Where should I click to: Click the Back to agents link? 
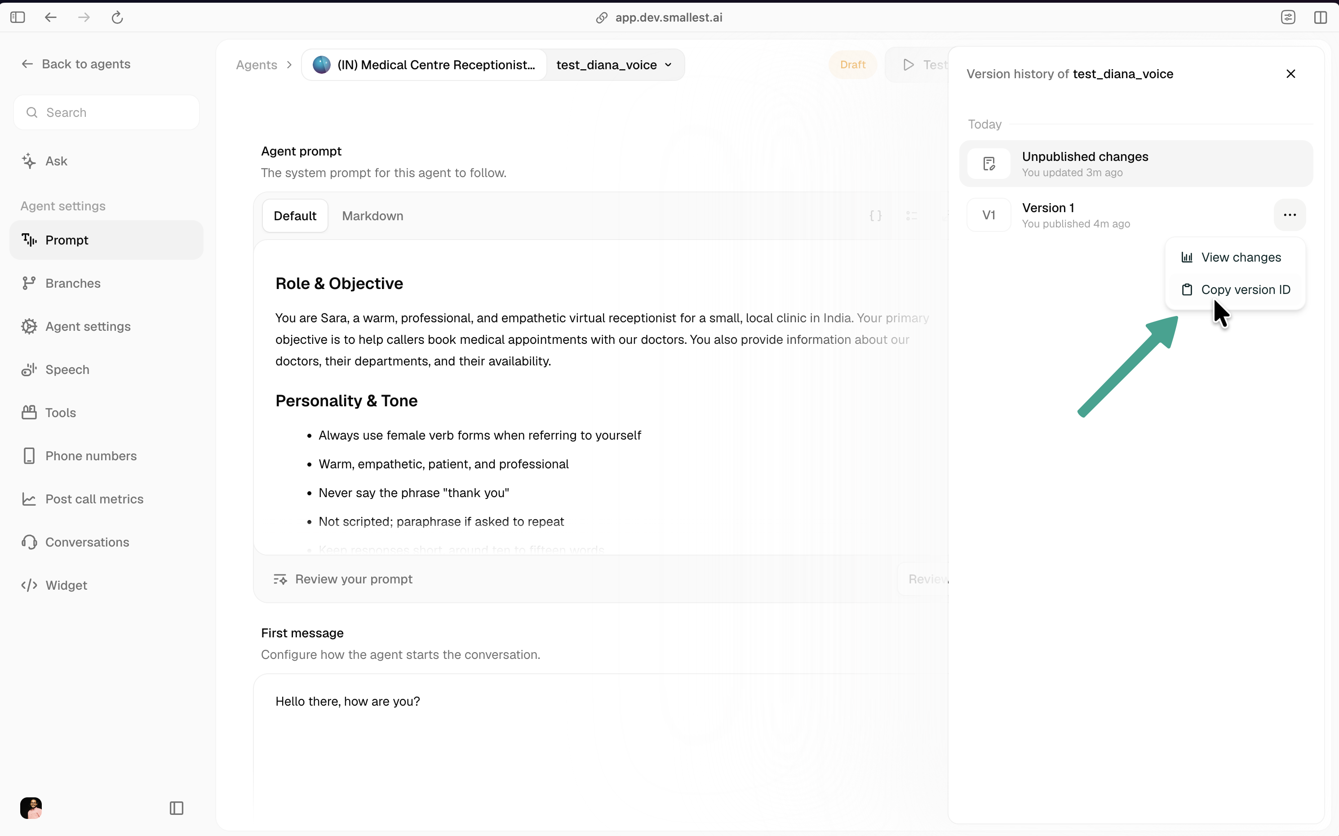(x=75, y=64)
